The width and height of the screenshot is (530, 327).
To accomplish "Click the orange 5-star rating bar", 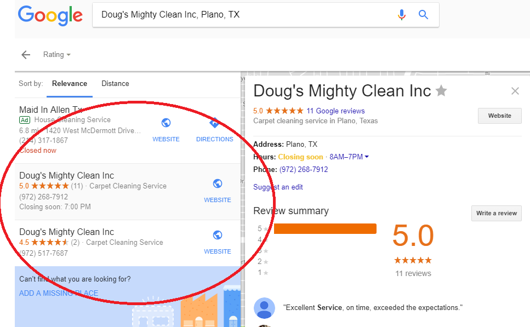I will (325, 229).
